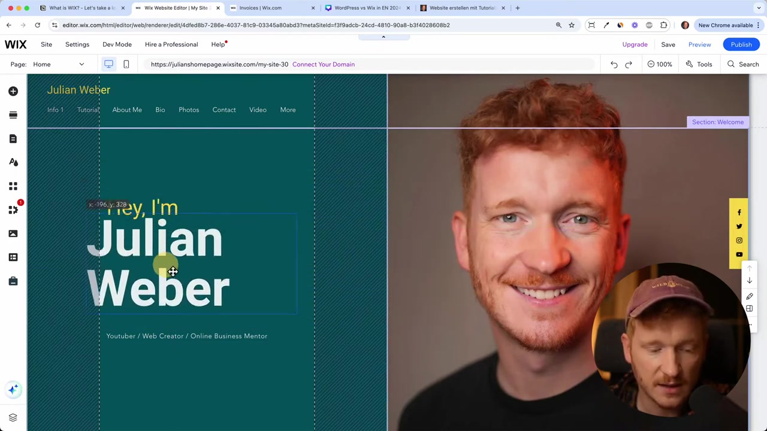Screen dimensions: 767x431
Task: Click the WIX logo
Action: [16, 44]
